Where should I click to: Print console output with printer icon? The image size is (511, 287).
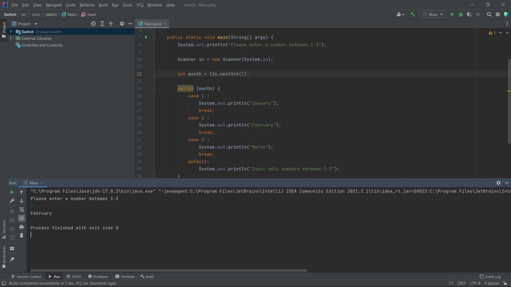(x=21, y=227)
